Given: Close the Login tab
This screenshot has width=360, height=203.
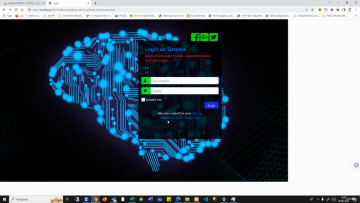Looking at the screenshot, I should click(88, 3).
